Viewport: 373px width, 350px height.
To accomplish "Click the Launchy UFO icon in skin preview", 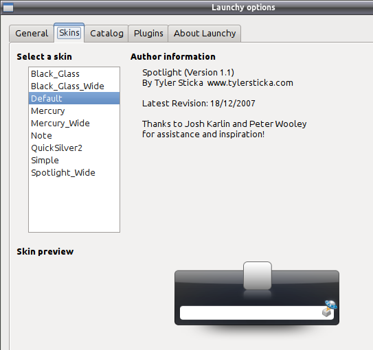I will (330, 308).
